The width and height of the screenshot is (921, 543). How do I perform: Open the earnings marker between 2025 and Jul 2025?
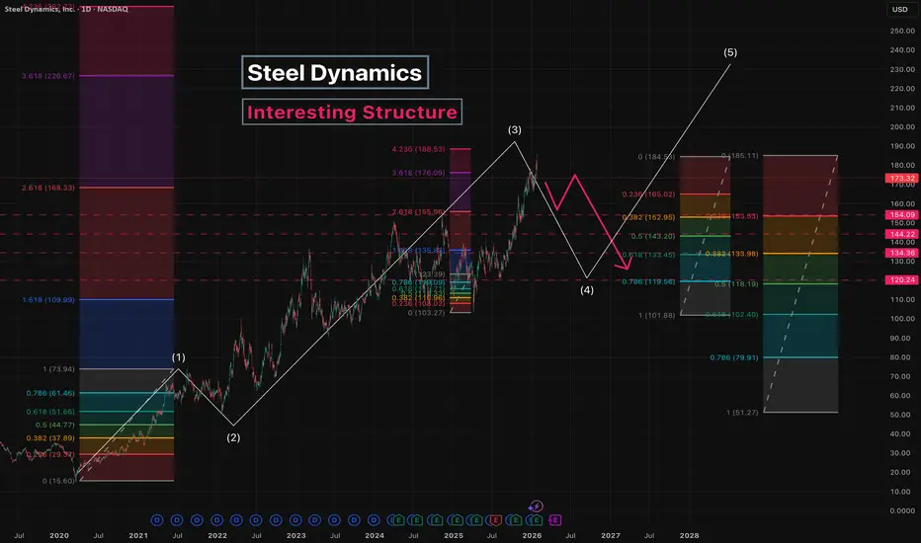[475, 520]
